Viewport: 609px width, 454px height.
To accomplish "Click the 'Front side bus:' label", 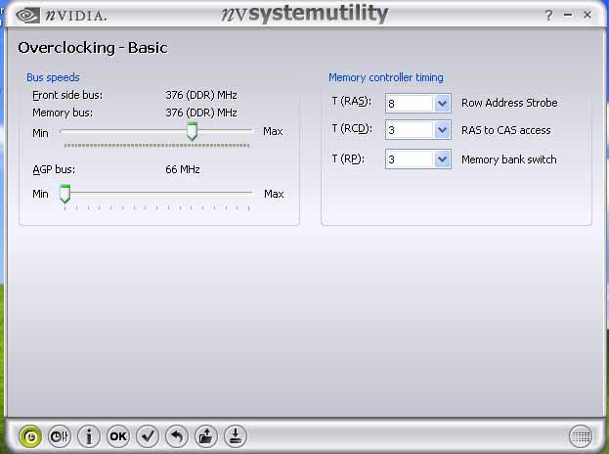I will (67, 95).
